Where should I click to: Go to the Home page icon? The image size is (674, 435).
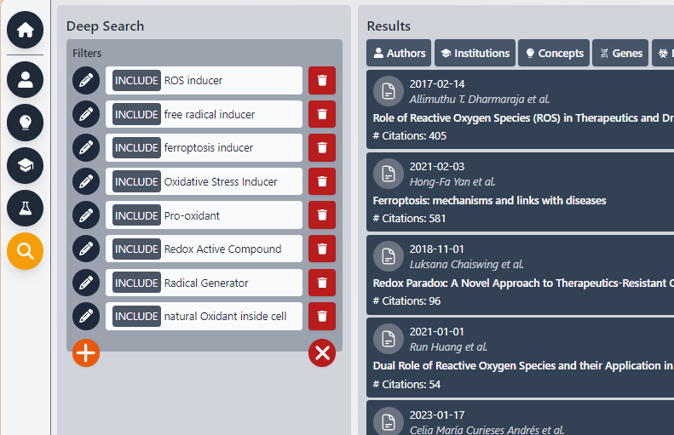[x=25, y=30]
